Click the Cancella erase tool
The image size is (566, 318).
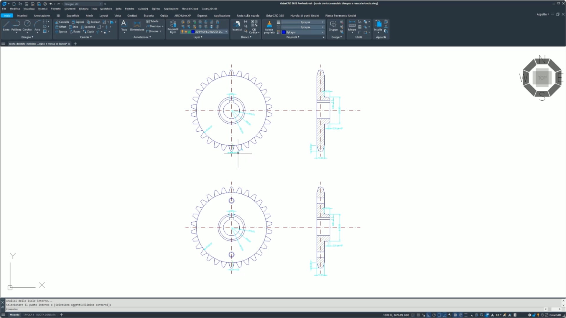coord(62,22)
